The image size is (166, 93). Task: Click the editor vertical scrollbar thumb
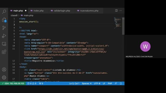(x=123, y=26)
